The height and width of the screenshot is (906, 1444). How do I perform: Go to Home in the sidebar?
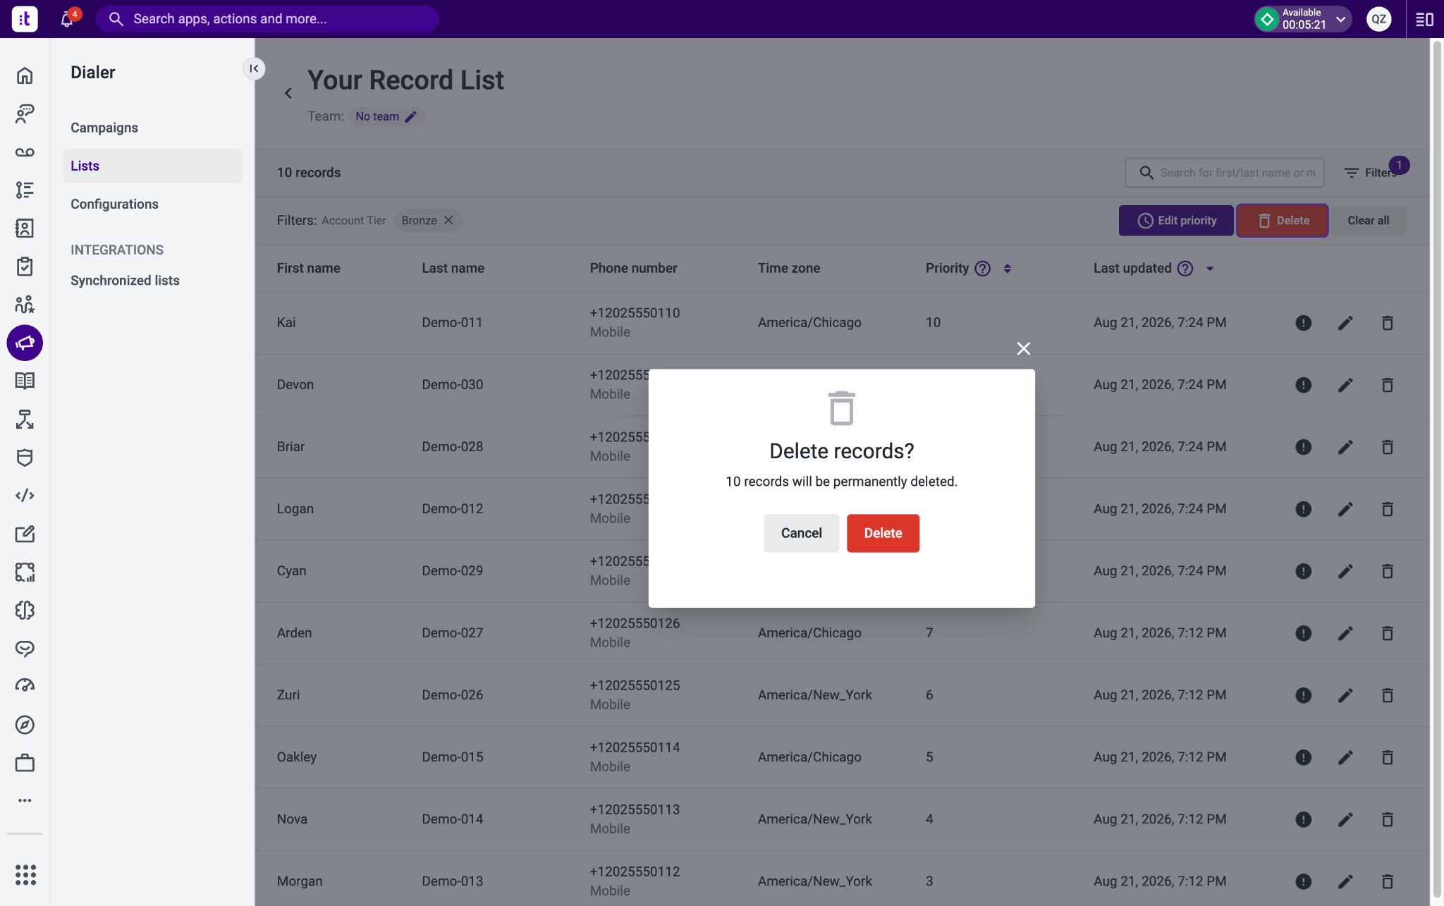tap(25, 75)
